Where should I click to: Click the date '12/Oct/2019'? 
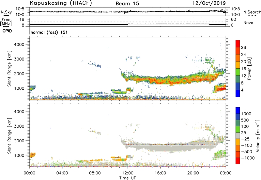pos(209,3)
